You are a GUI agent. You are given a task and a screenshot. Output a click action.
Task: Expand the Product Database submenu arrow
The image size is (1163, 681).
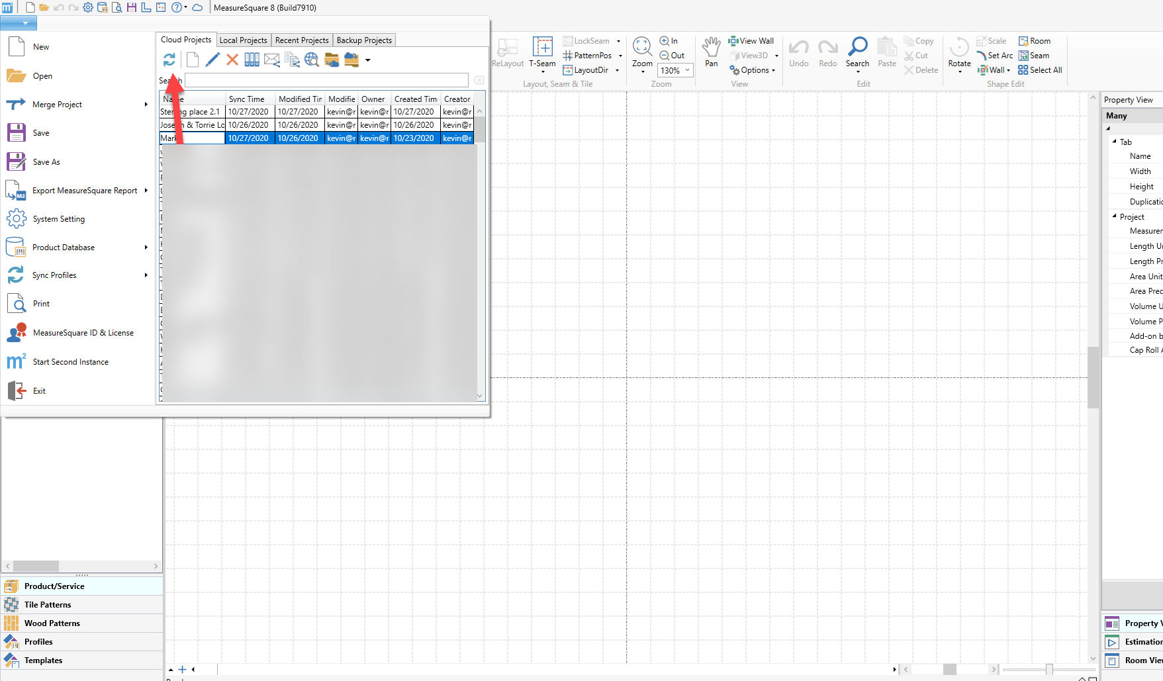pyautogui.click(x=146, y=248)
